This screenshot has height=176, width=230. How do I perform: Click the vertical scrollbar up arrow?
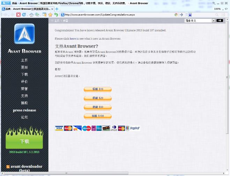tap(227, 19)
